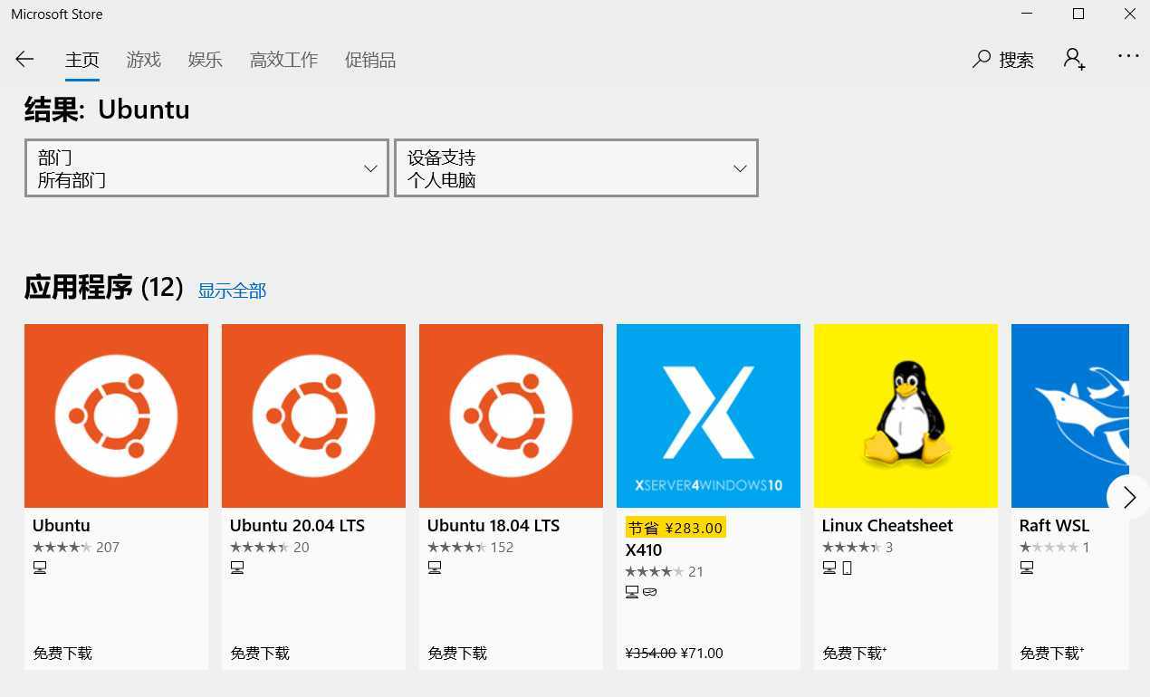Open the Raft WSL tile image

coord(1070,415)
